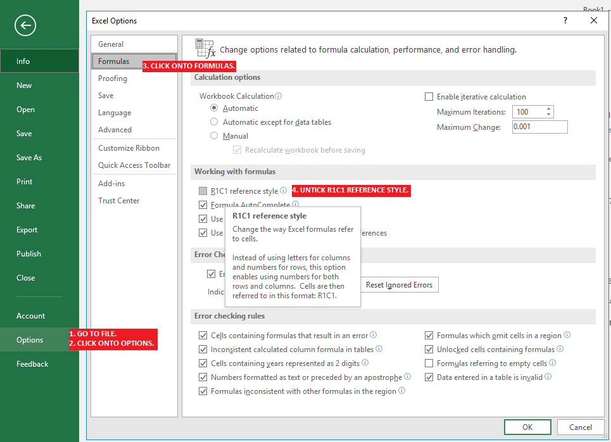Click info icon for numbers formatted as text

(x=408, y=377)
